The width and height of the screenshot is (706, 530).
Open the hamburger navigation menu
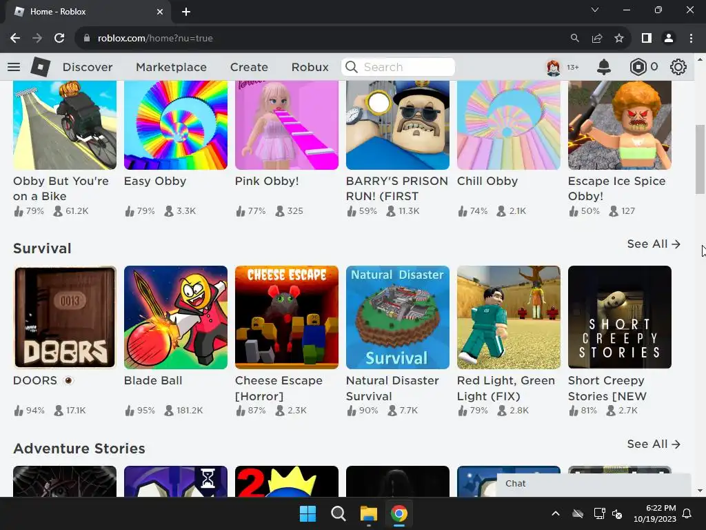pos(14,67)
